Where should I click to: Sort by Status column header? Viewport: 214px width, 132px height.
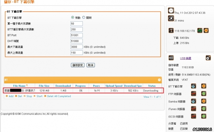click(x=152, y=86)
